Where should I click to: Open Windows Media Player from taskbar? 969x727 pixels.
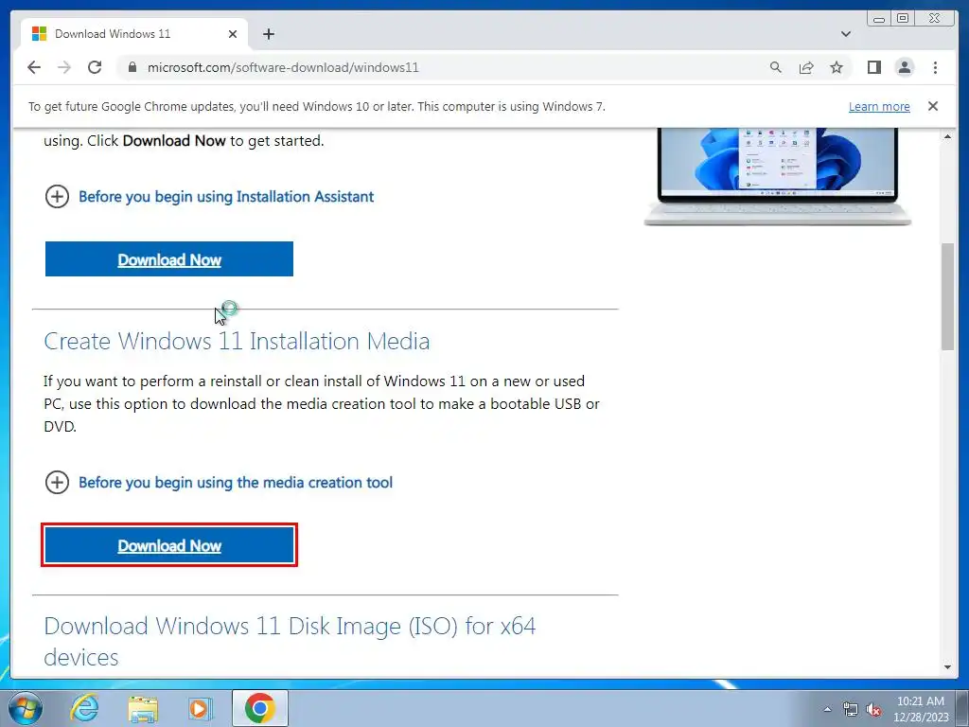[x=201, y=708]
